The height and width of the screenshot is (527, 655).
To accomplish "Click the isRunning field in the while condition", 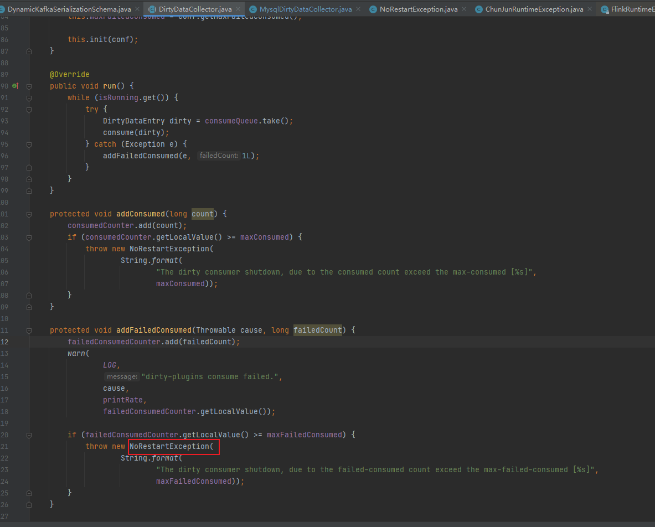I will click(x=118, y=97).
